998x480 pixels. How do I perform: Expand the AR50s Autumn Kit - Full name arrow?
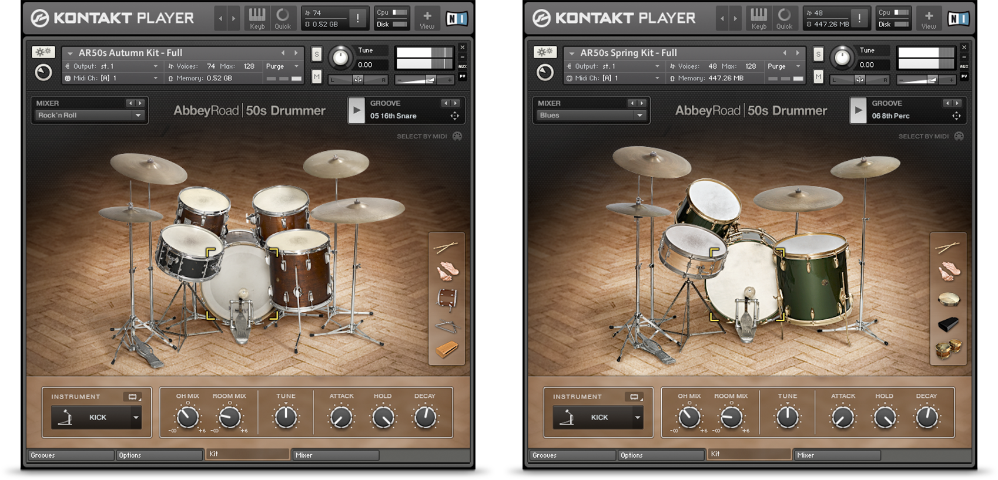coord(70,53)
